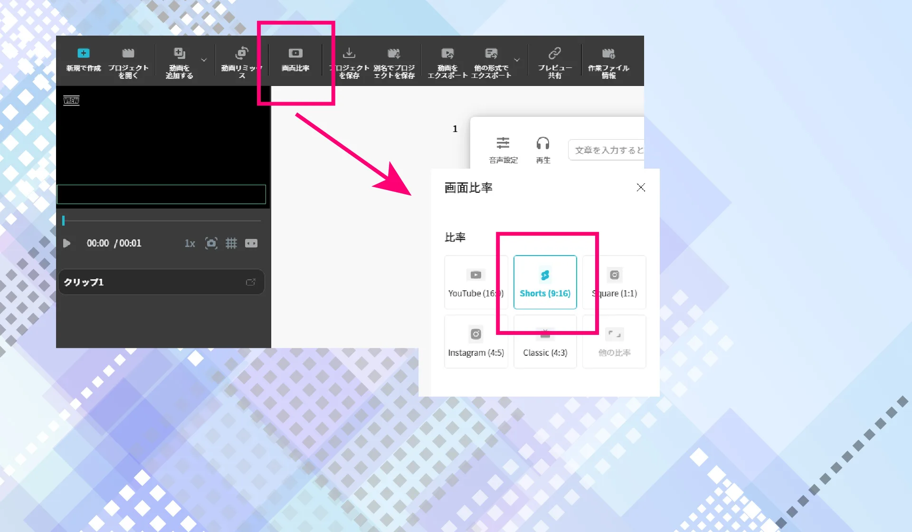Click the play button on timeline
The height and width of the screenshot is (532, 912).
click(67, 243)
